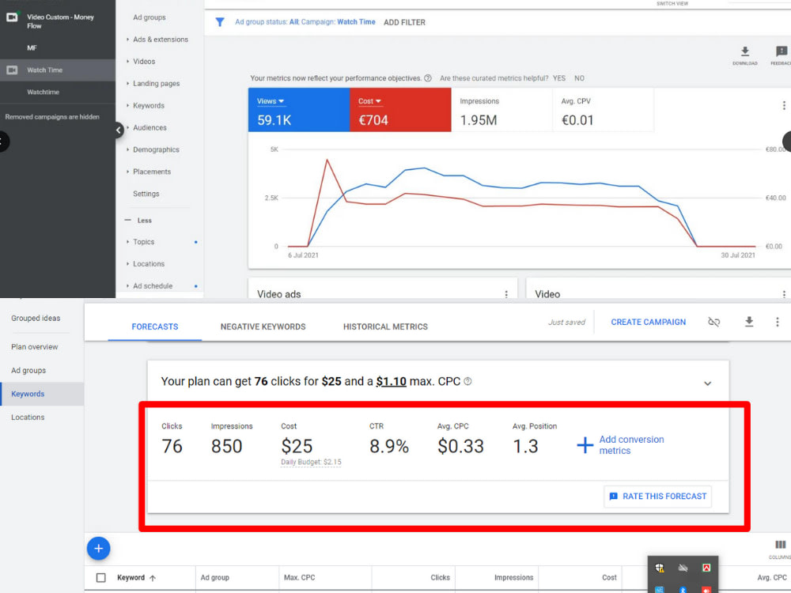Click the plus icon beside Add conversion metrics
This screenshot has width=791, height=593.
point(585,445)
